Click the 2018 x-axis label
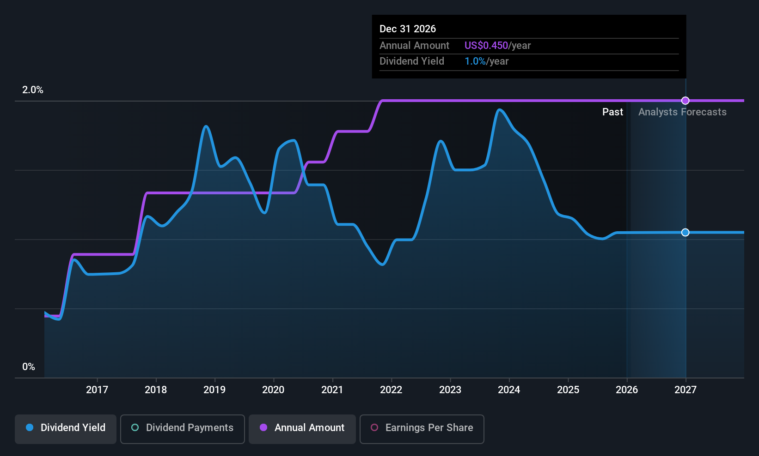Viewport: 759px width, 456px height. (156, 390)
